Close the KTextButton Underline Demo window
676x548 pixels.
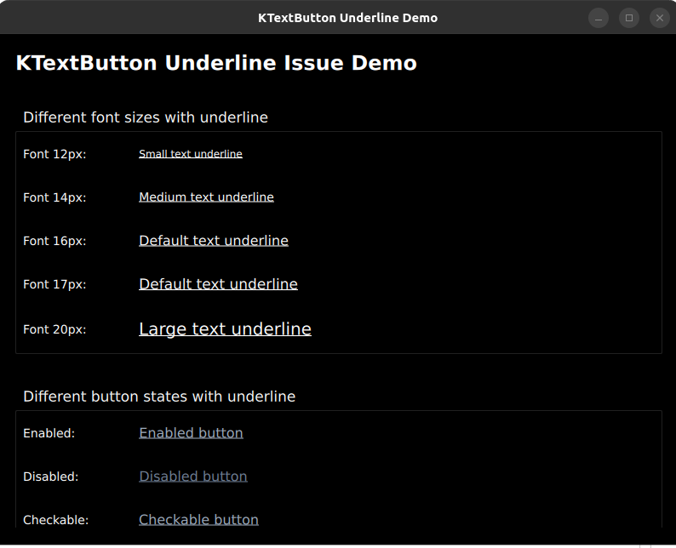(660, 18)
